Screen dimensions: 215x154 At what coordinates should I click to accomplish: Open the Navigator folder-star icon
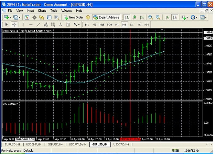coord(42,18)
